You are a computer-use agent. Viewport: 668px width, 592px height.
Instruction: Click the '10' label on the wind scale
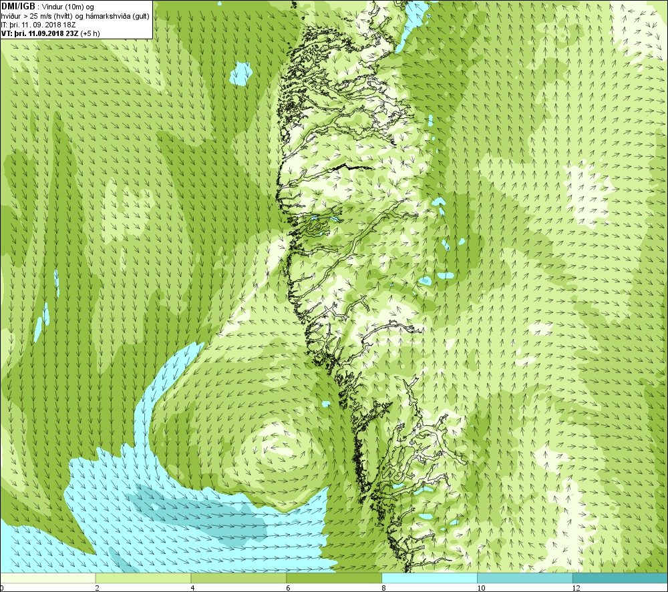481,588
